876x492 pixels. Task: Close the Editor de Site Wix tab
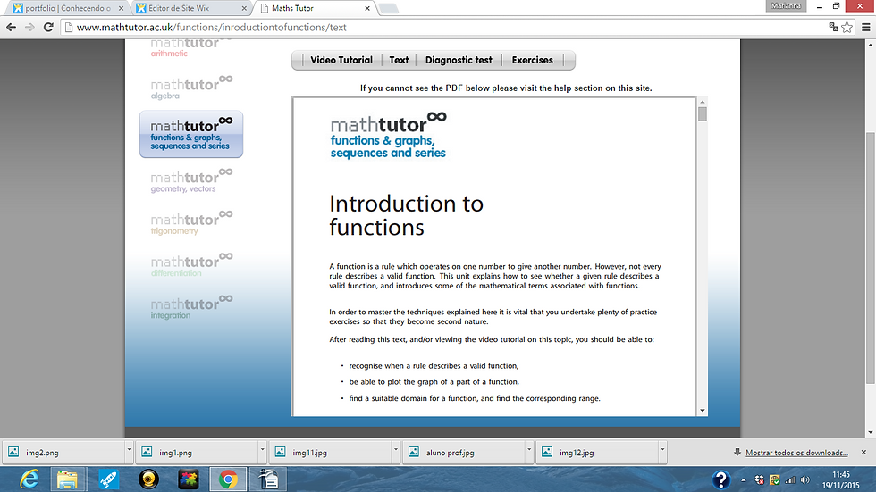(x=243, y=8)
